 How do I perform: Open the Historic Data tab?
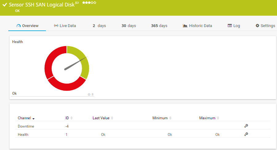tap(197, 26)
